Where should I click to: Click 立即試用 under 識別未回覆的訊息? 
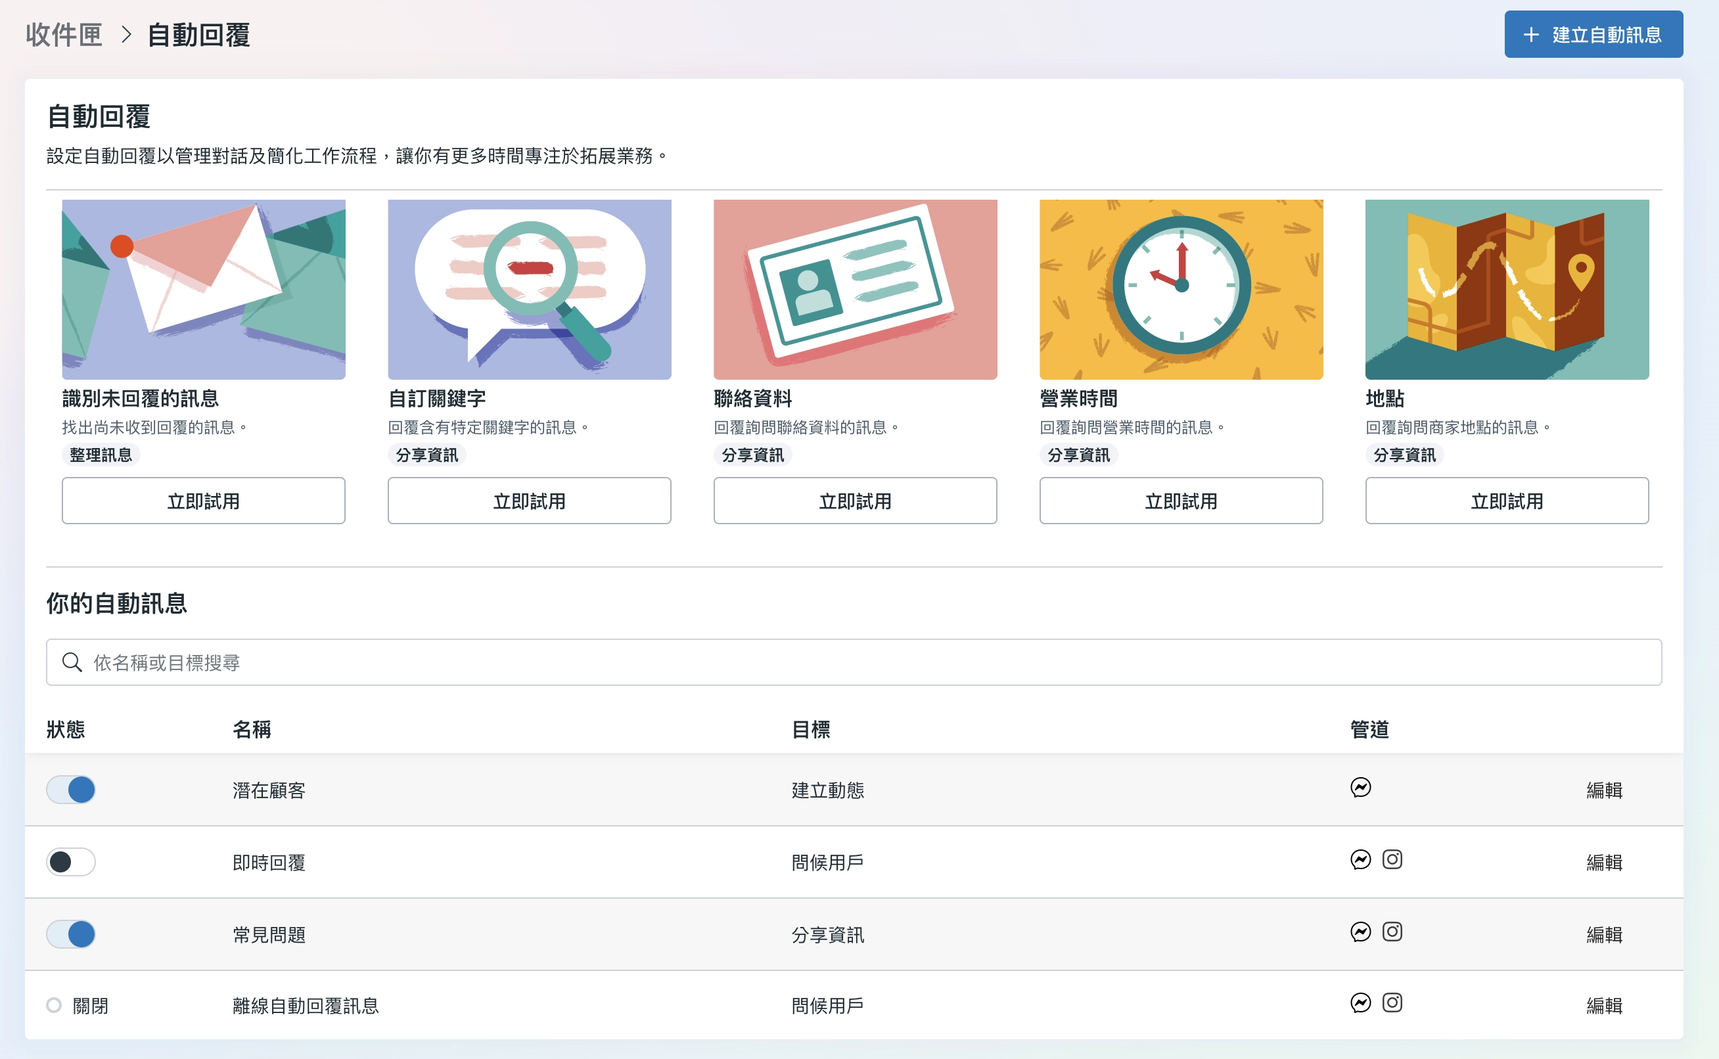[203, 501]
